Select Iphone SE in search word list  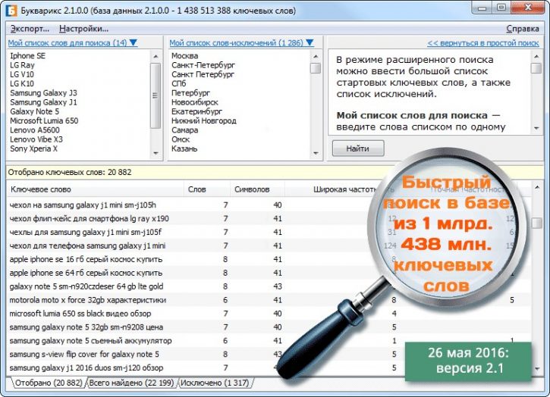pyautogui.click(x=28, y=56)
